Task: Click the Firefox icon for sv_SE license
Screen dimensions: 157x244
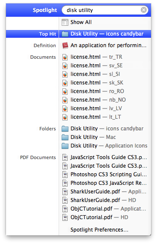Action: click(x=65, y=66)
